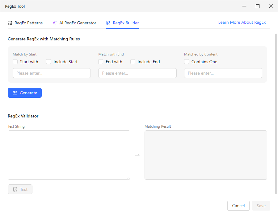This screenshot has height=222, width=278.
Task: Check the Include End option
Action: pyautogui.click(x=133, y=62)
